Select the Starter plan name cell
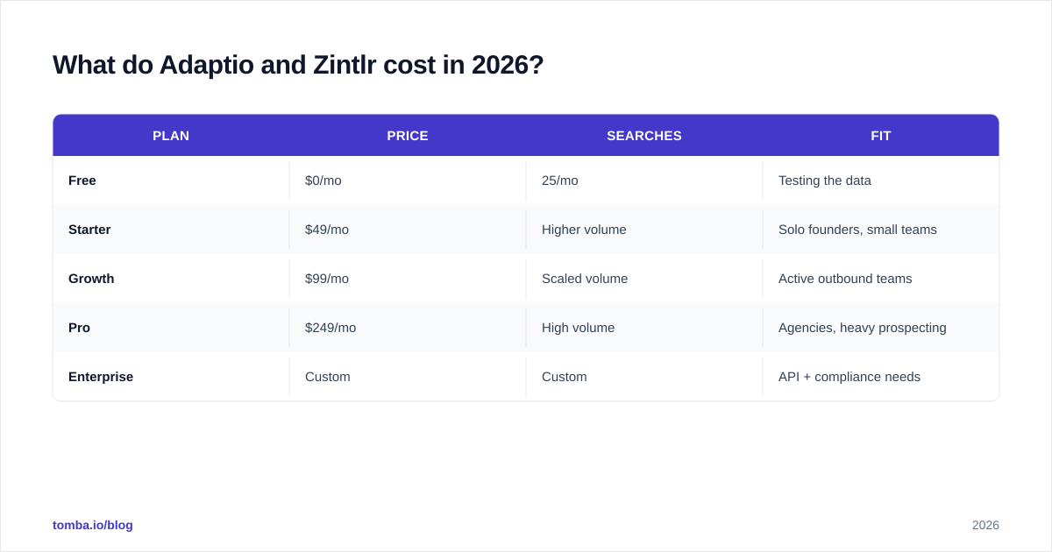 (171, 230)
